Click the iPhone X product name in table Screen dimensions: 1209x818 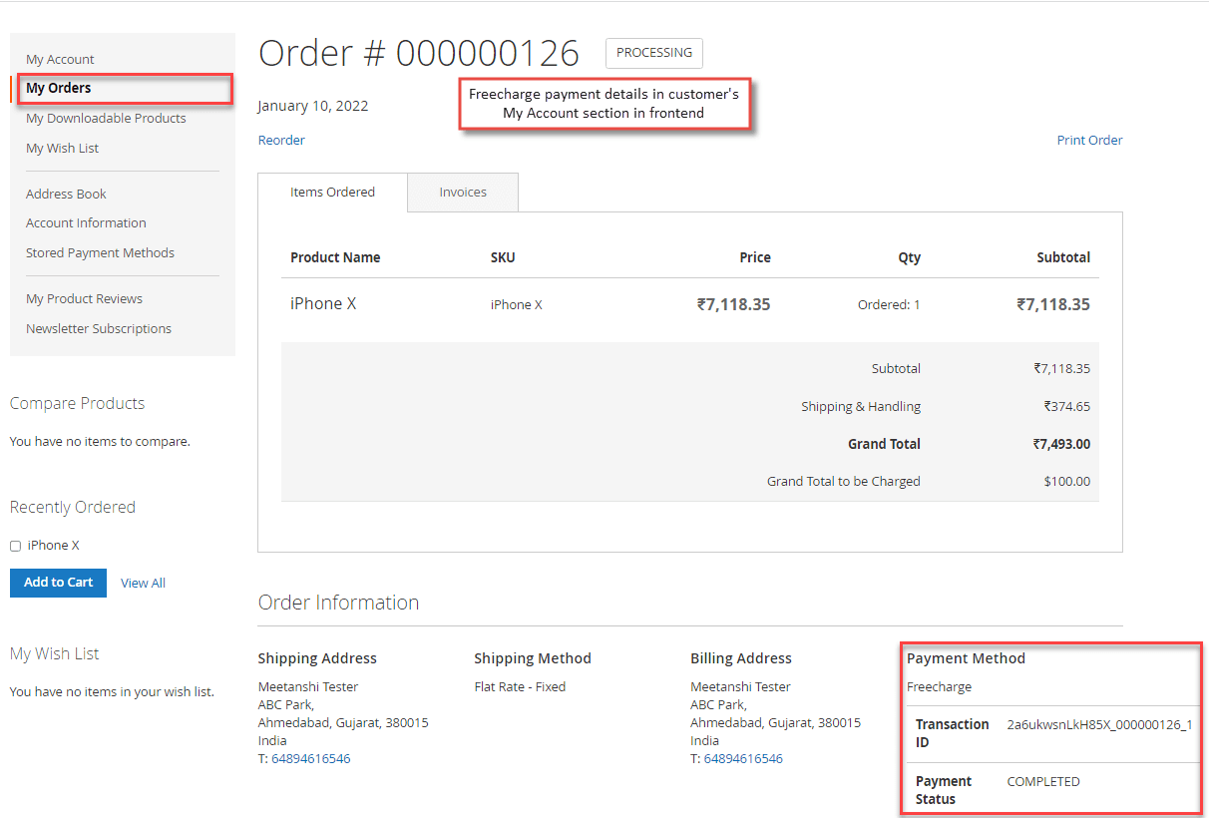click(x=323, y=304)
